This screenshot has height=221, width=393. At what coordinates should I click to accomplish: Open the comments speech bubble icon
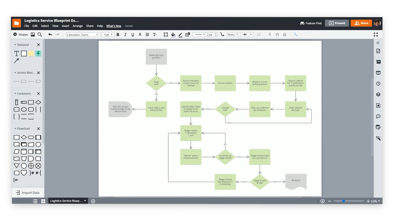[x=378, y=116]
